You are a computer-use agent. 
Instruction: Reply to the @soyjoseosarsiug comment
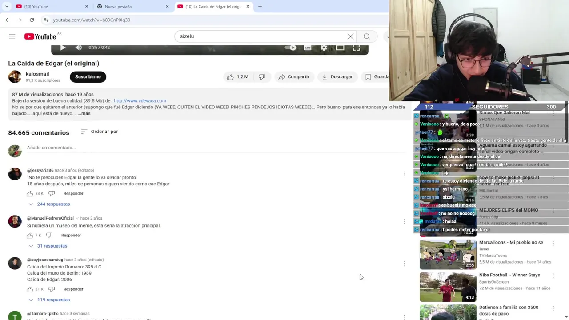(x=73, y=289)
